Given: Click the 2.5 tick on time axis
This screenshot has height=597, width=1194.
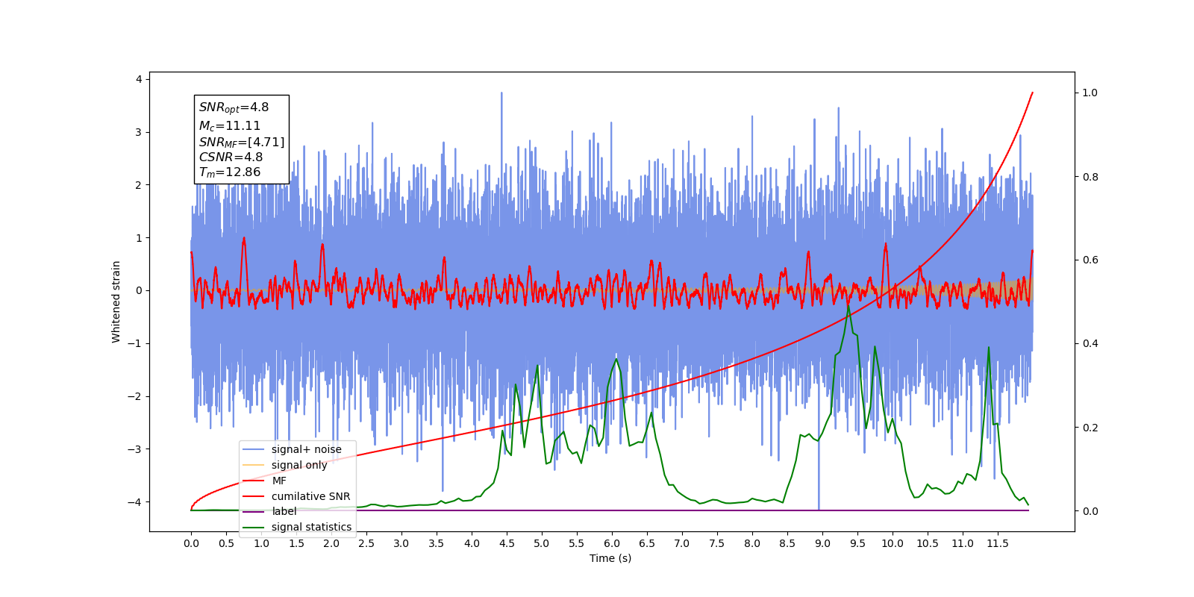Looking at the screenshot, I should 366,543.
